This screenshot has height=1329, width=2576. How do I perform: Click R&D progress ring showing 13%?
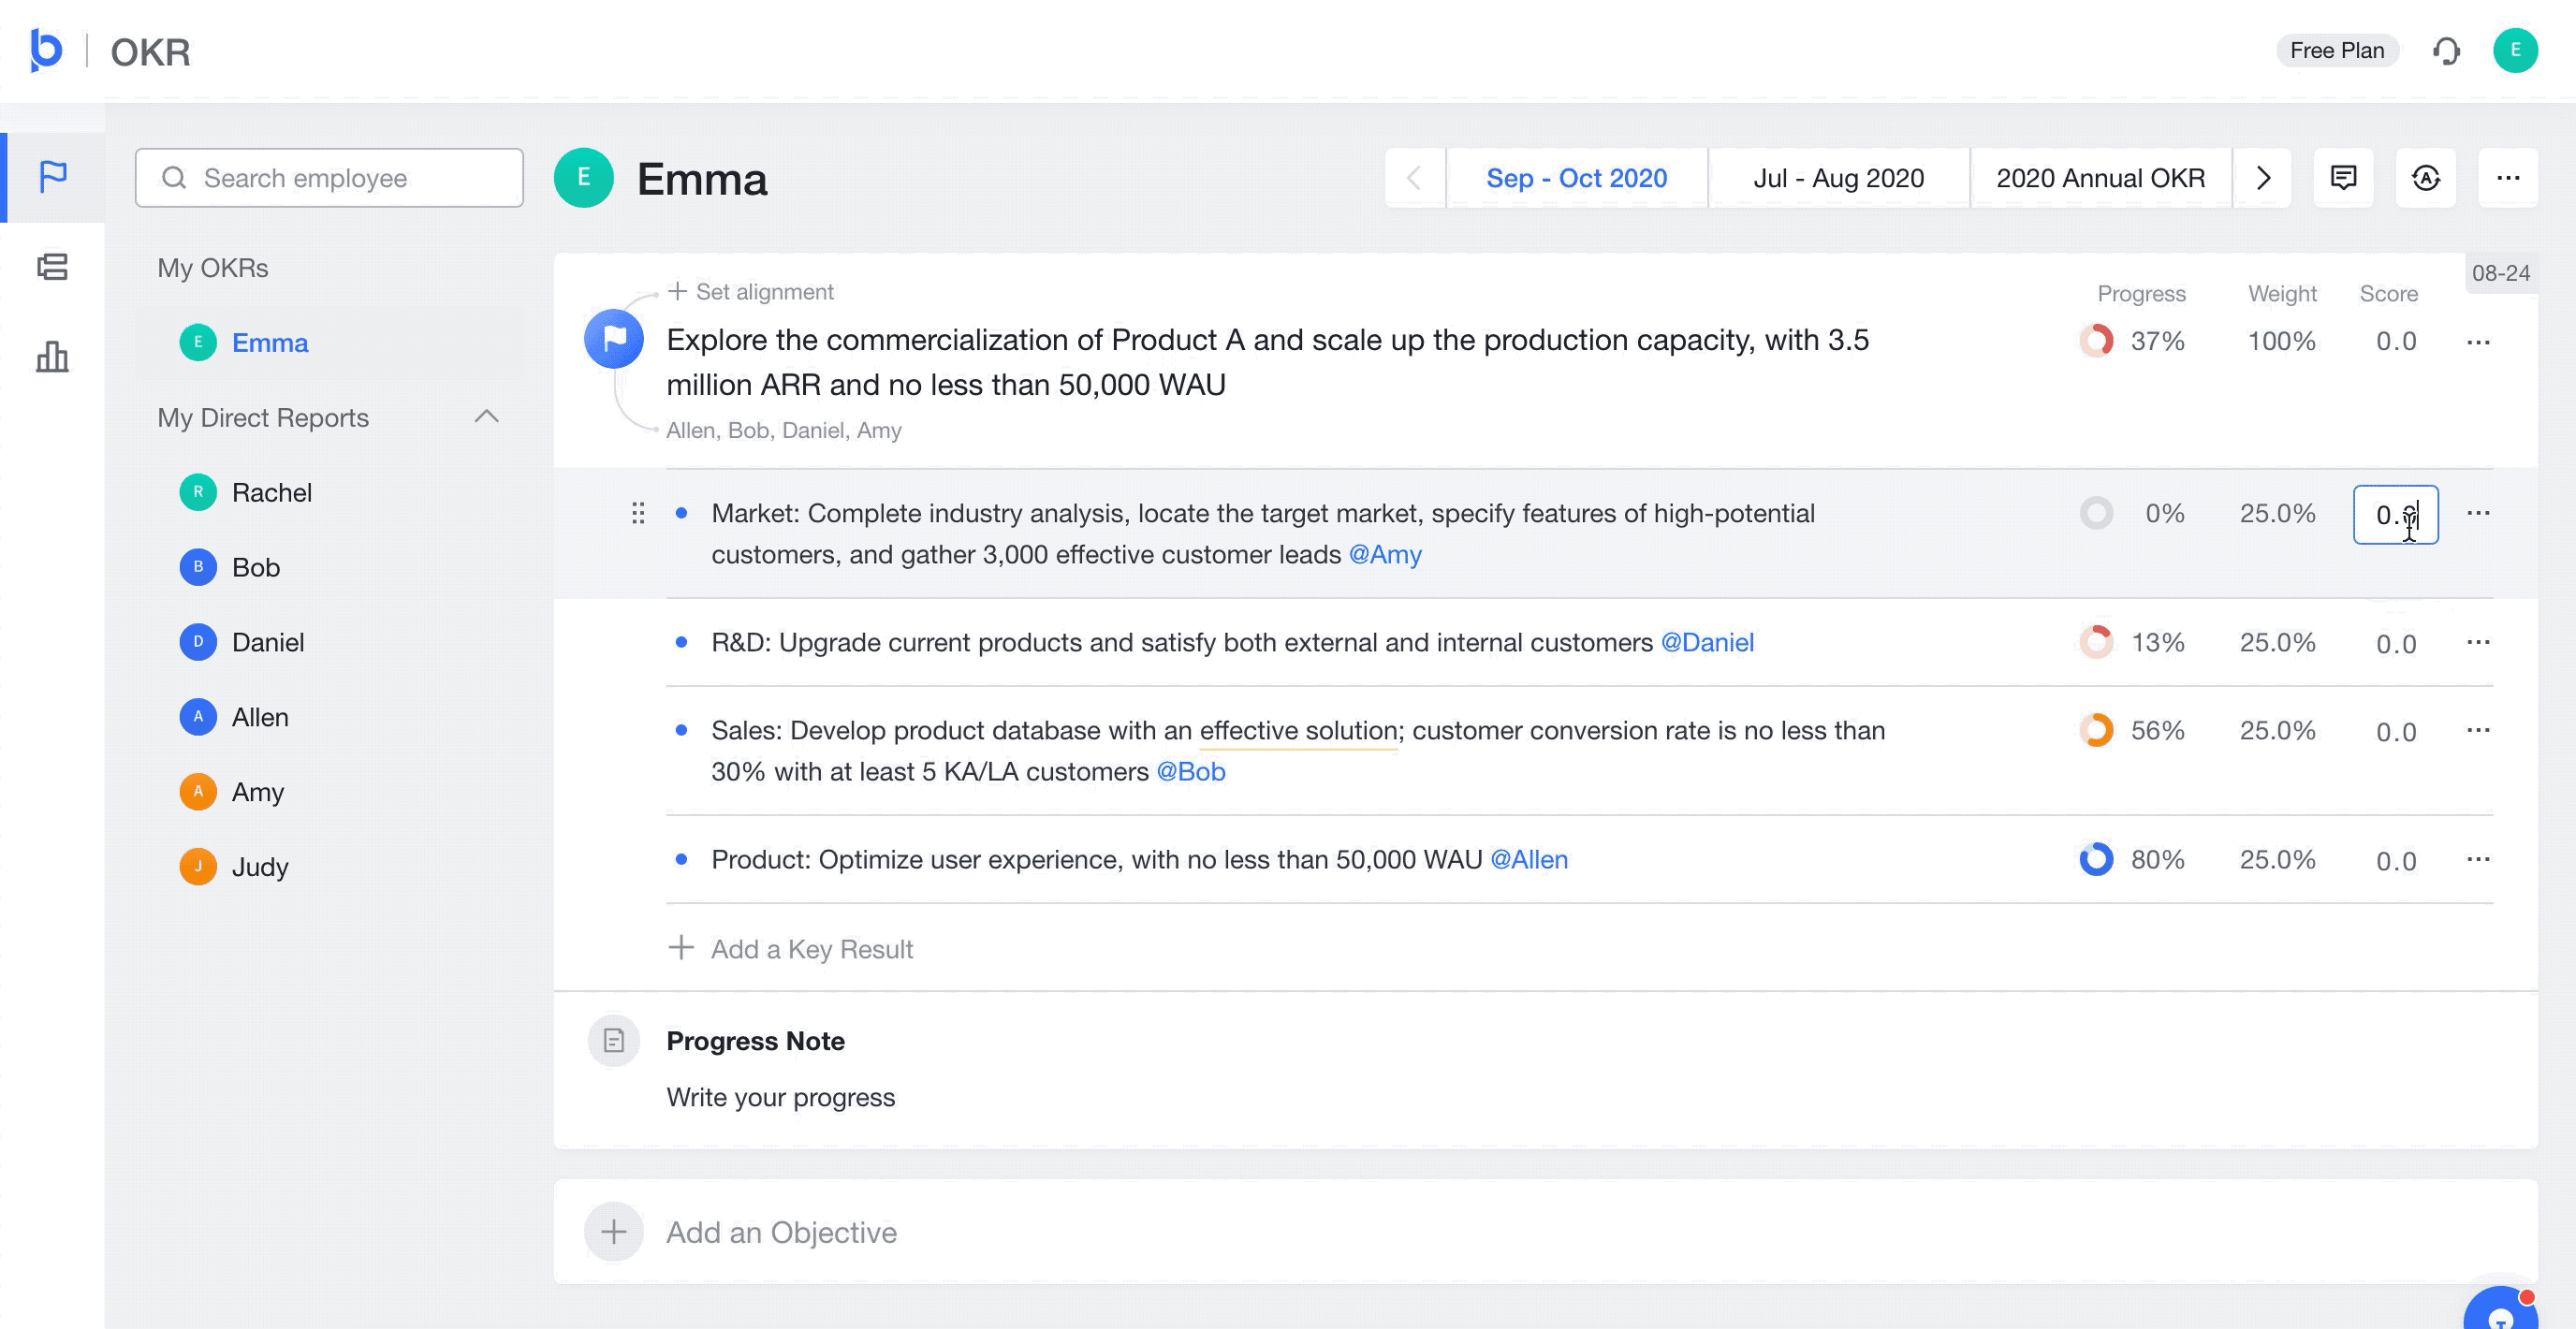[2096, 642]
